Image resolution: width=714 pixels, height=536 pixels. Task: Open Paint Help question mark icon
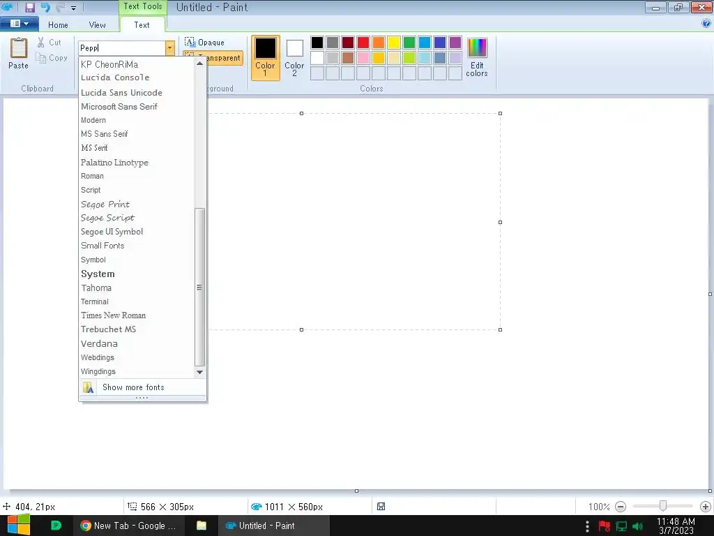[x=706, y=24]
